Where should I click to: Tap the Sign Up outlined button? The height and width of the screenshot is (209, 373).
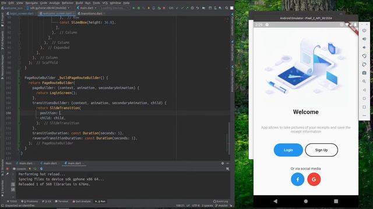coord(321,150)
